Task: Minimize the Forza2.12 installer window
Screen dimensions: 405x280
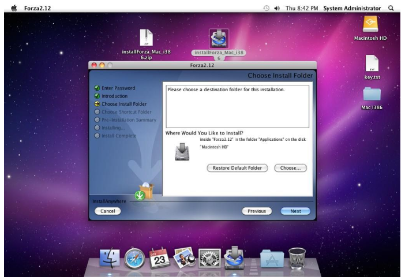Action: point(102,65)
